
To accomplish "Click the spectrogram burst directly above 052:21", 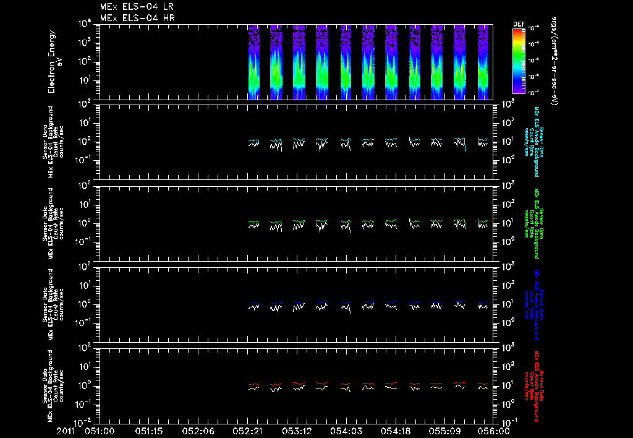I will (253, 62).
